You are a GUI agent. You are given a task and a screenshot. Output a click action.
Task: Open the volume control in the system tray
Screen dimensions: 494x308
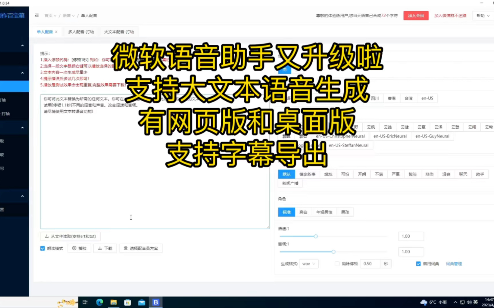[469, 302]
